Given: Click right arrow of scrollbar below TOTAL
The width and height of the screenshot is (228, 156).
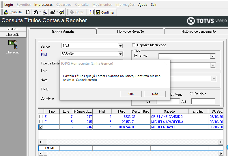Looking at the screenshot, I should 221,153.
